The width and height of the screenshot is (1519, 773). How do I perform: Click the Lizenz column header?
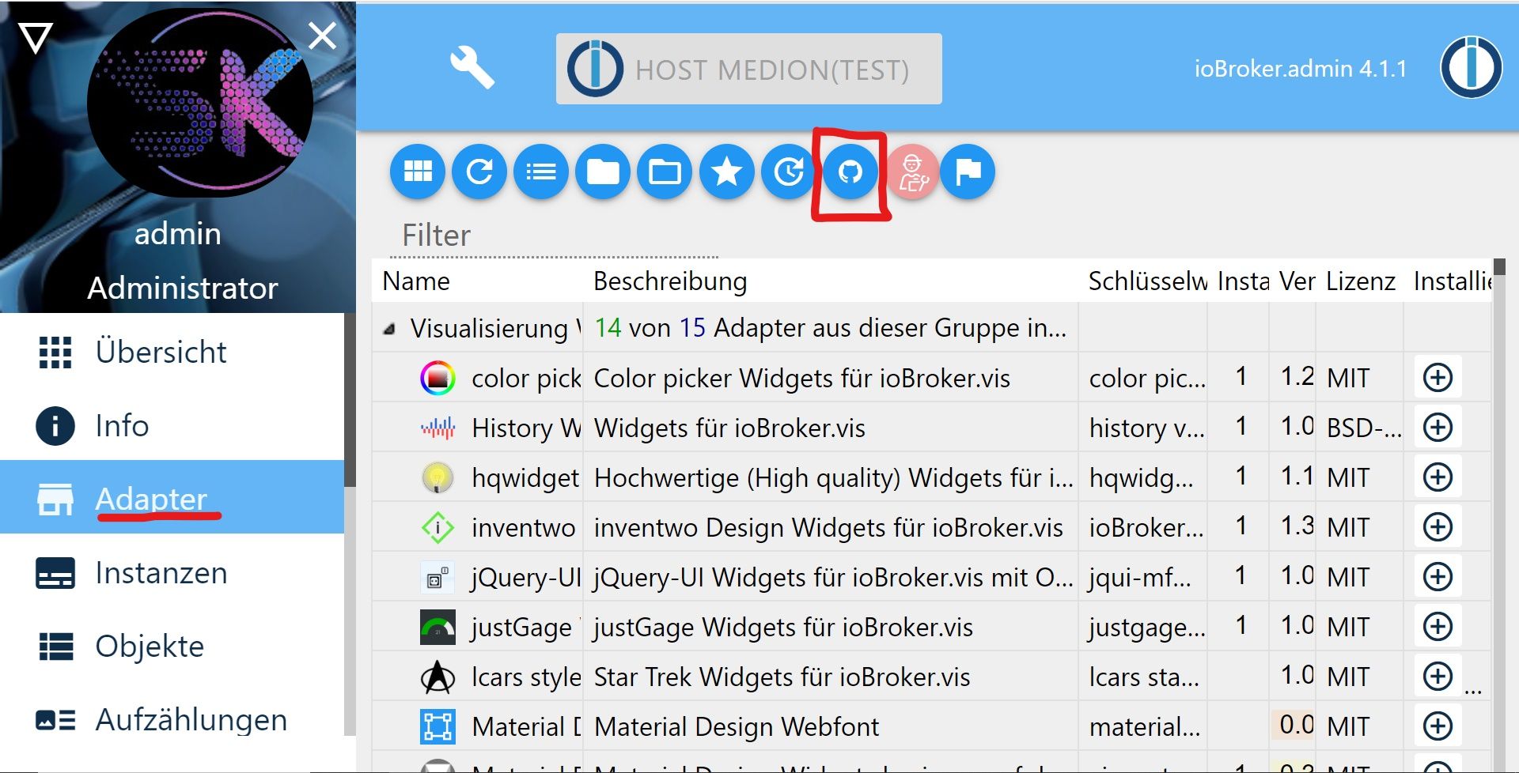click(x=1361, y=281)
